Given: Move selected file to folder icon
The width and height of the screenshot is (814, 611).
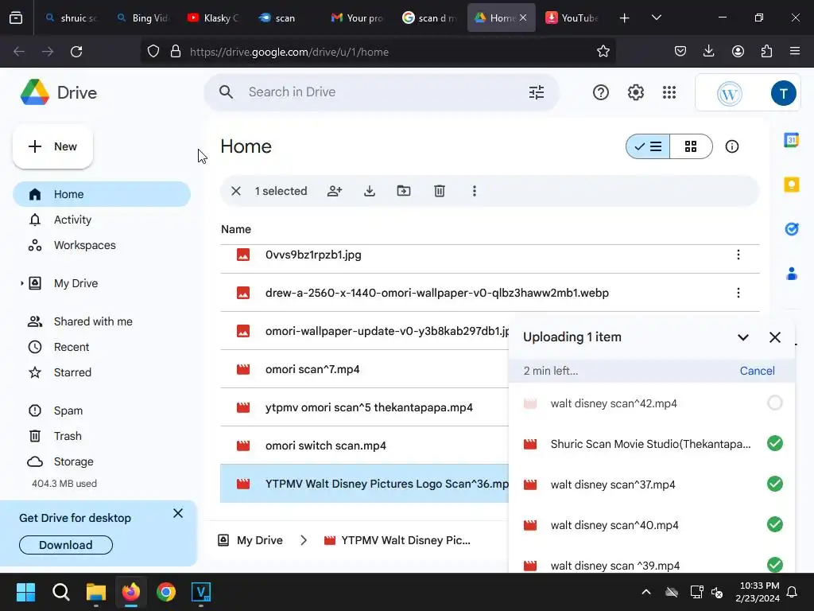Looking at the screenshot, I should click(404, 191).
